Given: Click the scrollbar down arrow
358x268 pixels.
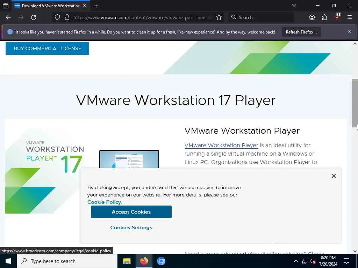Looking at the screenshot, I should pos(355,251).
